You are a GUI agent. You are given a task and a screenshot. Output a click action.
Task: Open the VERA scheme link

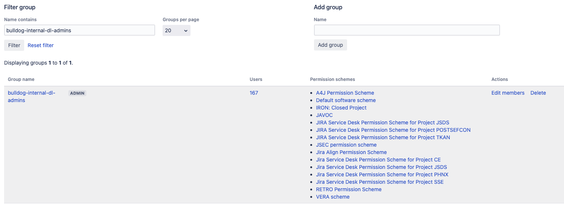(x=333, y=197)
